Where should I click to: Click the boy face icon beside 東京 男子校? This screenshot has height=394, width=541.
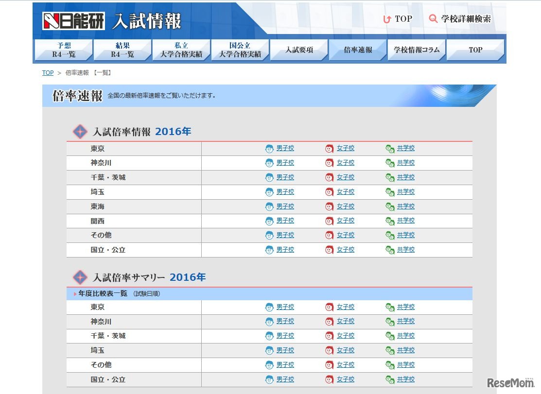point(269,148)
